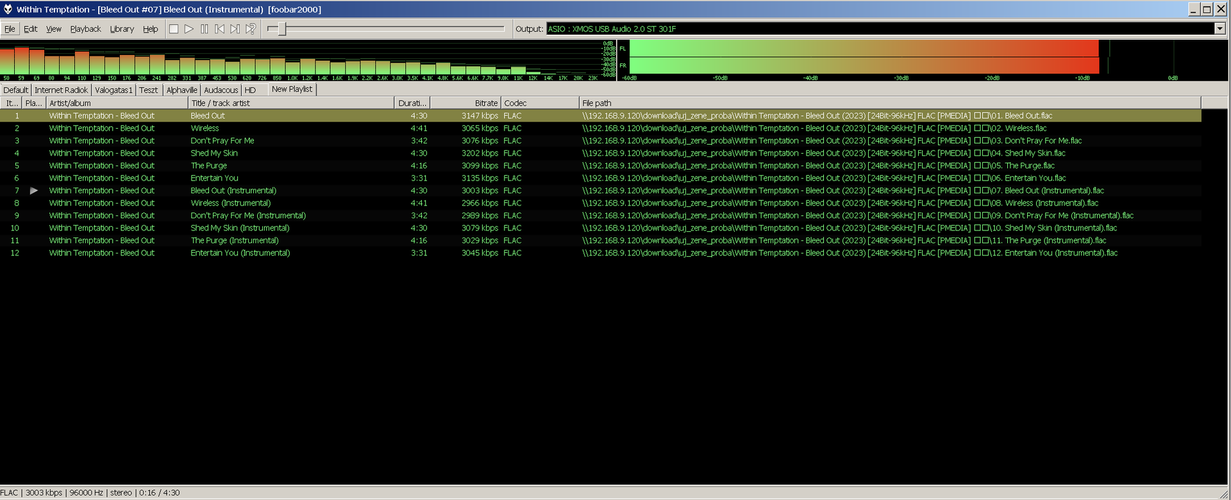Sort by the Item index column header
Screen dimensions: 1231x500
tap(11, 103)
